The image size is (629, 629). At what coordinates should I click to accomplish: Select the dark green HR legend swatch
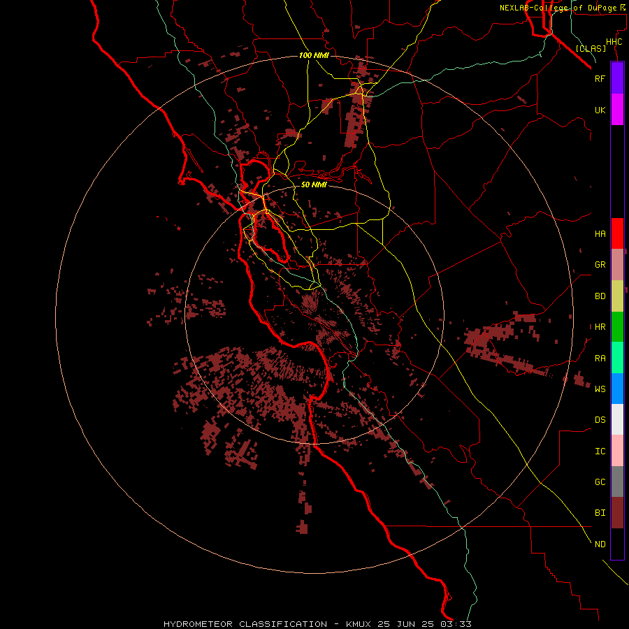617,327
